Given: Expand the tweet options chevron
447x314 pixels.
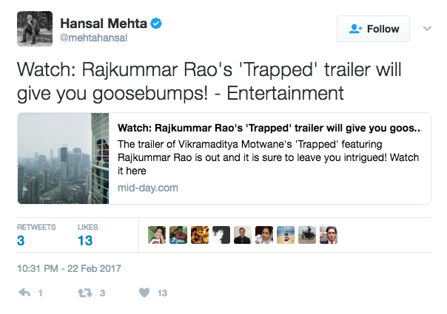Looking at the screenshot, I should pos(426,29).
